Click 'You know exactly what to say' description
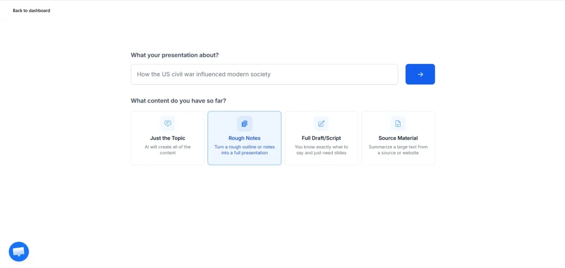 321,150
